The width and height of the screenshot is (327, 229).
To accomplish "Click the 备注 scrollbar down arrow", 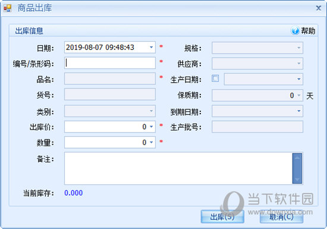I will 297,180.
